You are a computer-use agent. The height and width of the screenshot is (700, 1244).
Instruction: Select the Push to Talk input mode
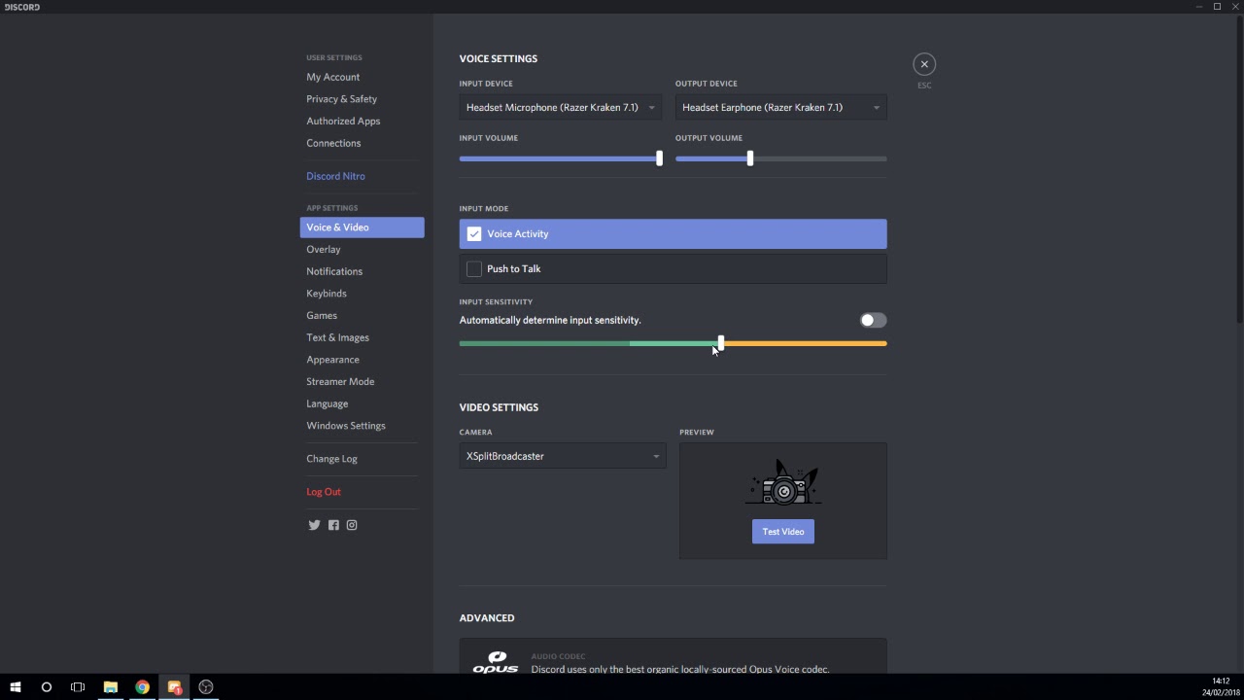673,269
